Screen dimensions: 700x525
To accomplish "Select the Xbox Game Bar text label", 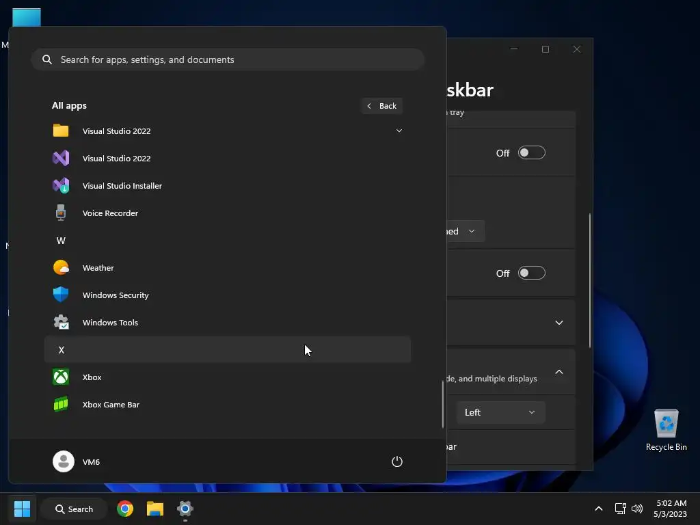I will coord(111,405).
